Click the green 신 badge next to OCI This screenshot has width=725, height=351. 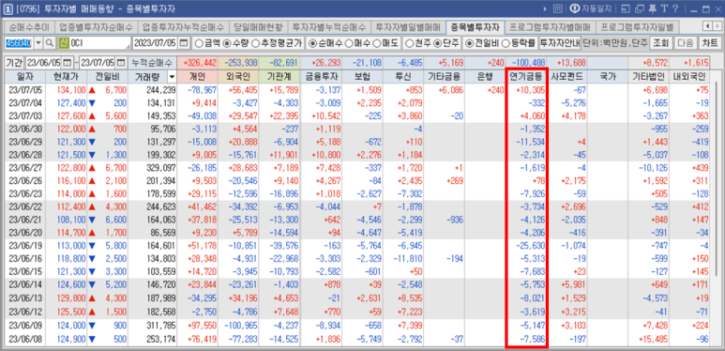64,43
